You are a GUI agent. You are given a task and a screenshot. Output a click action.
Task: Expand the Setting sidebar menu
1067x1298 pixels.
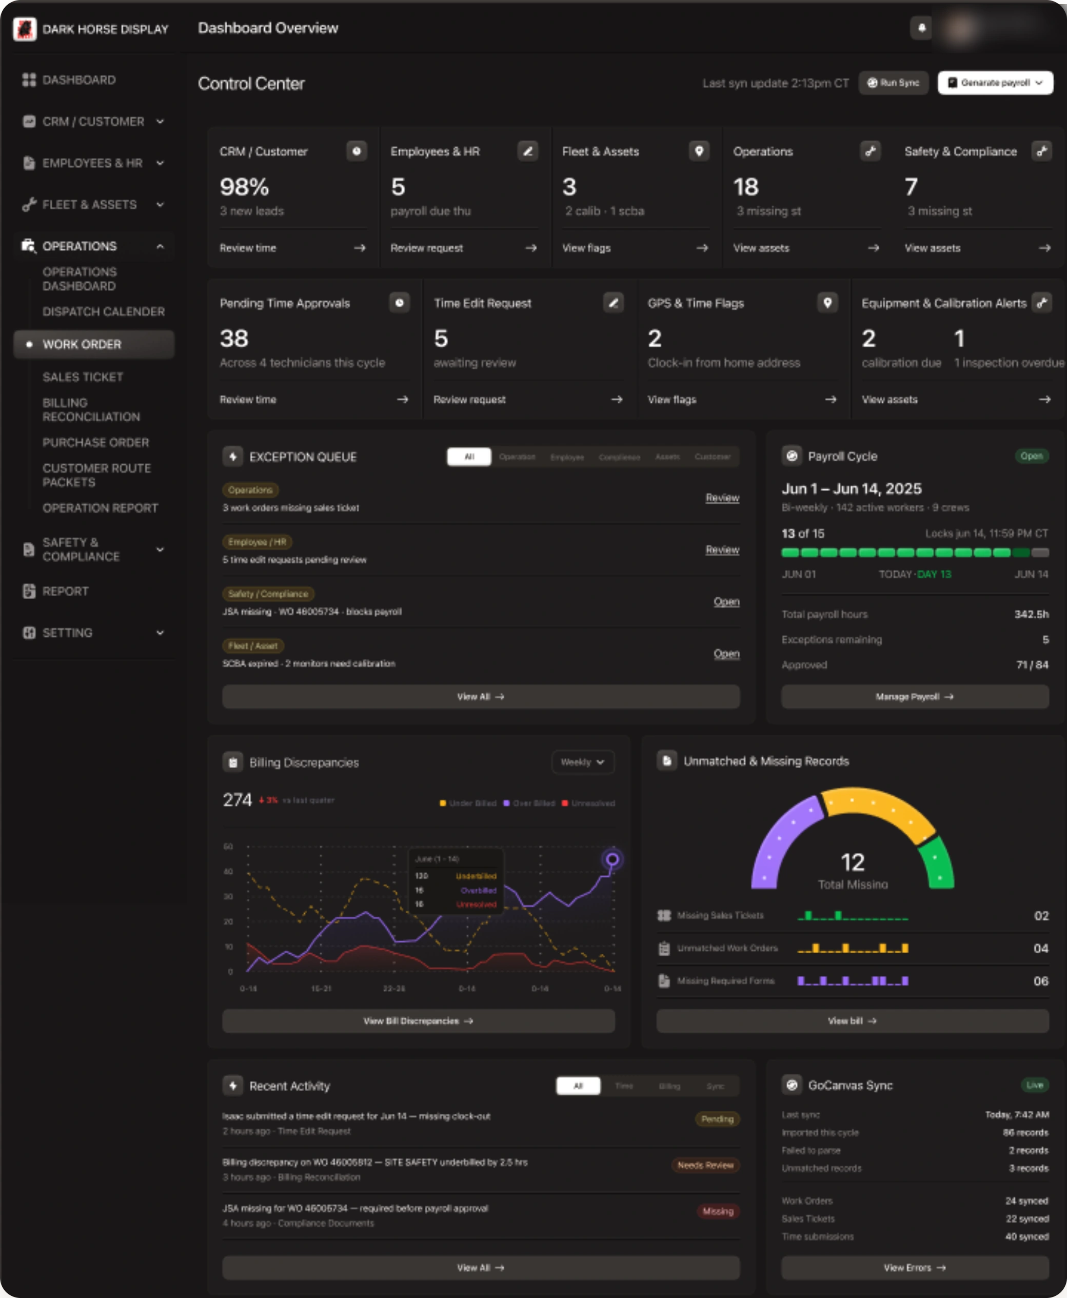(160, 633)
